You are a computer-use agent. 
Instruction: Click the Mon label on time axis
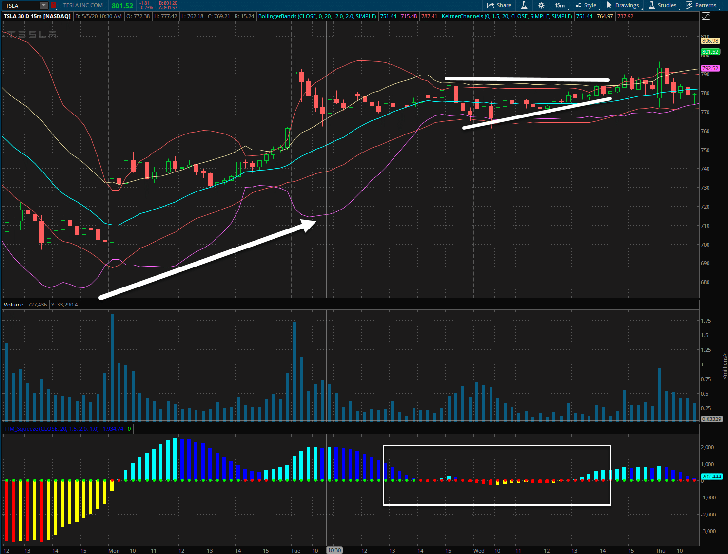[114, 551]
